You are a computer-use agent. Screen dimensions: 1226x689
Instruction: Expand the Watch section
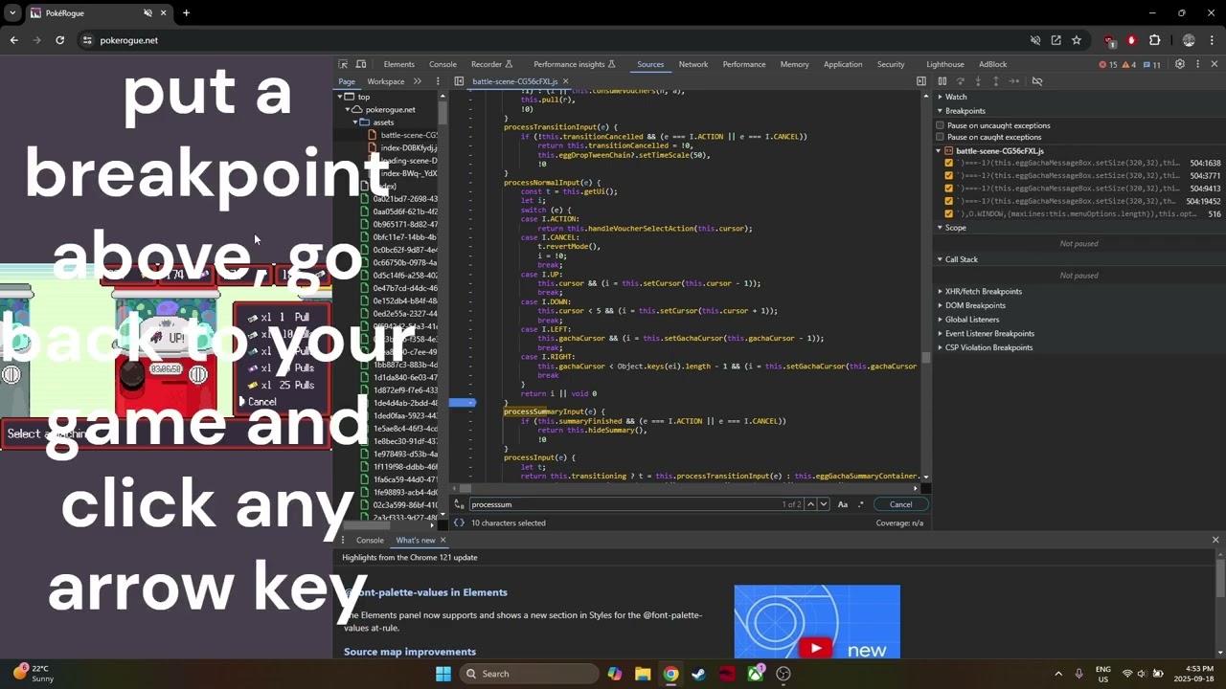pyautogui.click(x=951, y=97)
